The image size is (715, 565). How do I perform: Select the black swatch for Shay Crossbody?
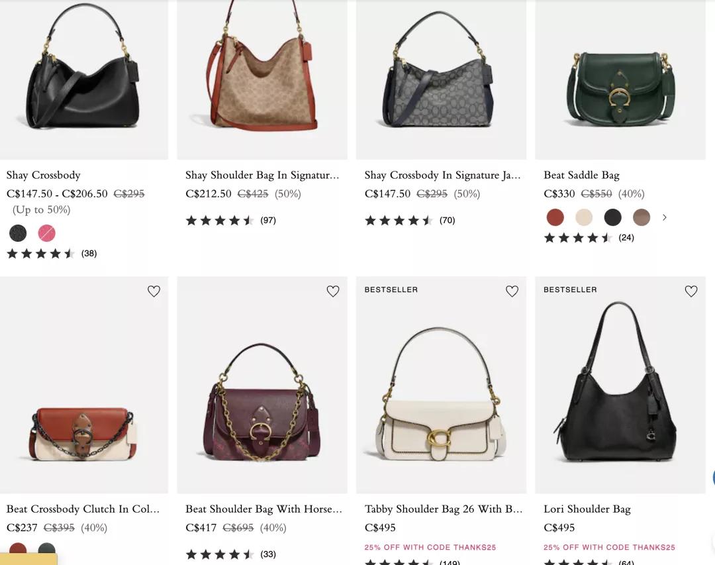click(18, 233)
